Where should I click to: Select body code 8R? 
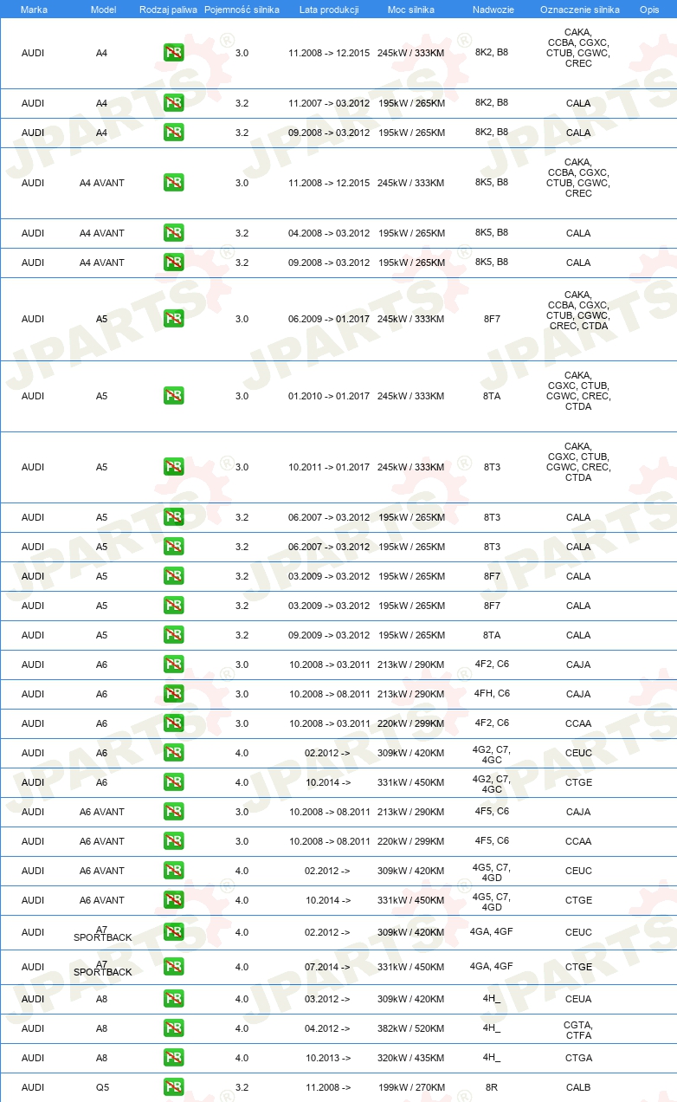tap(492, 1087)
